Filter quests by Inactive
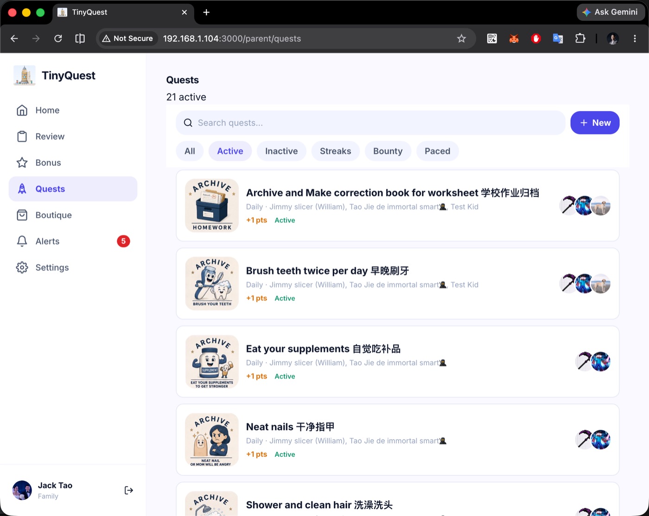 281,151
